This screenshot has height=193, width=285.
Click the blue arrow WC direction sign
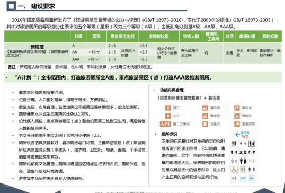coord(243,135)
